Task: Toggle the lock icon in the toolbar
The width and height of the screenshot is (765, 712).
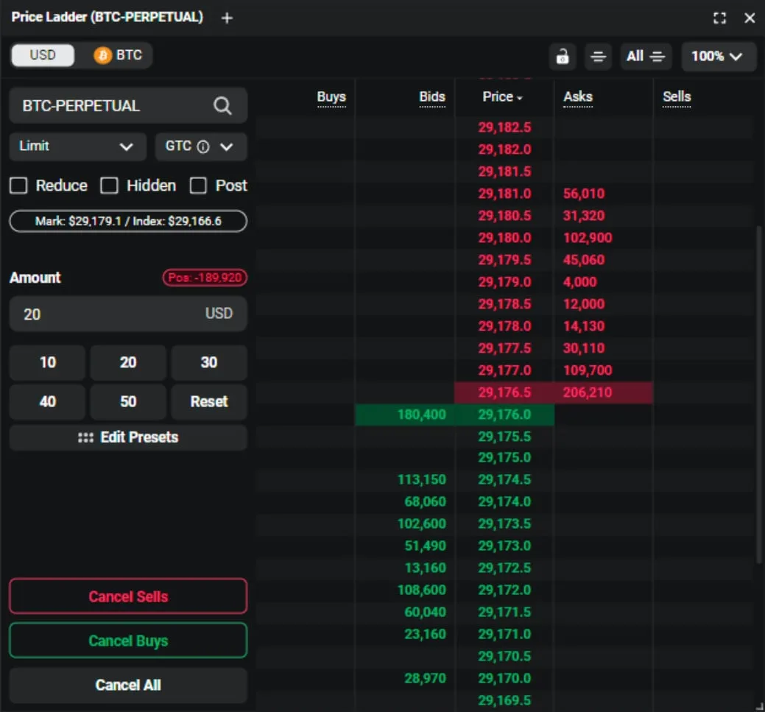Action: pos(563,57)
